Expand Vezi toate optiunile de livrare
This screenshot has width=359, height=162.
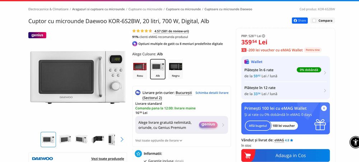tap(159, 141)
